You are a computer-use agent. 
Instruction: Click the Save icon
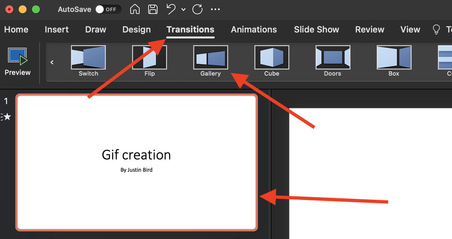pyautogui.click(x=153, y=9)
